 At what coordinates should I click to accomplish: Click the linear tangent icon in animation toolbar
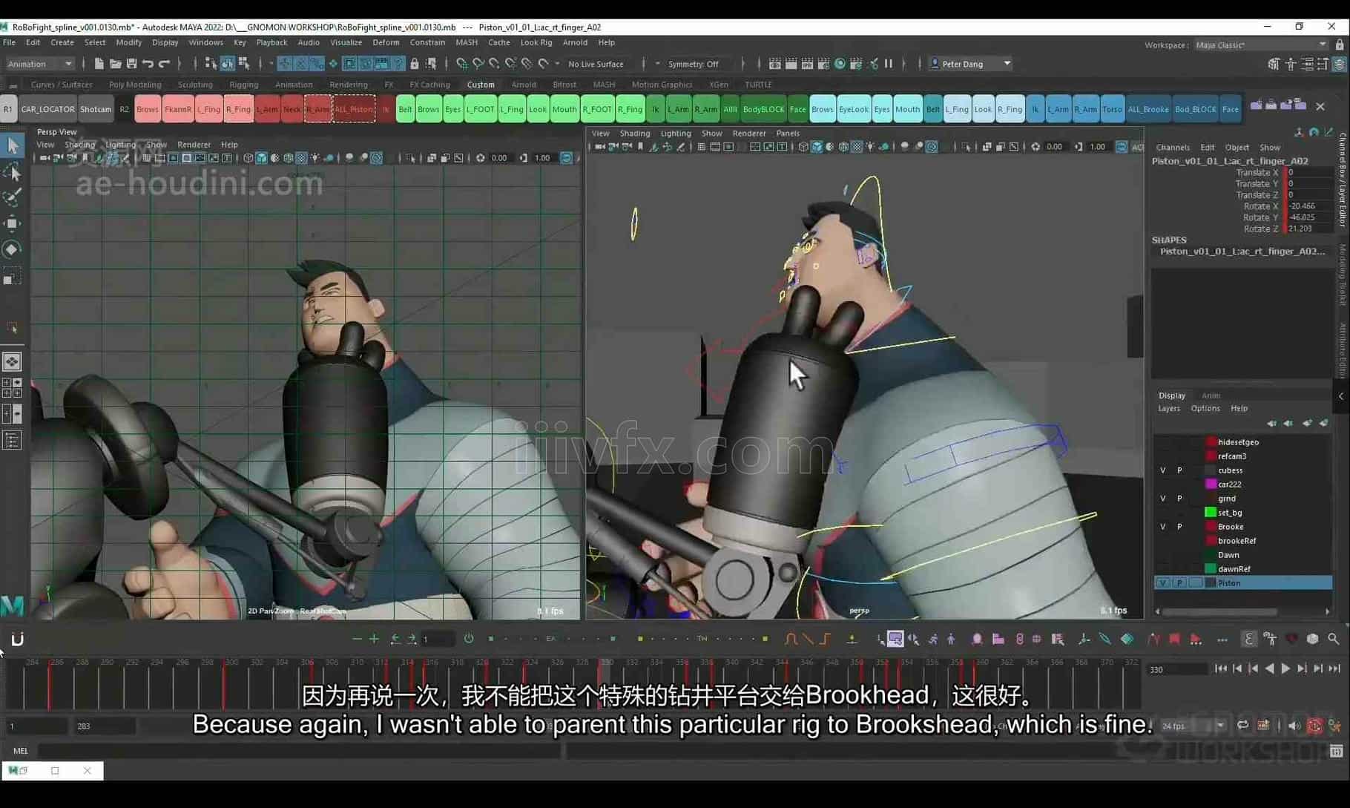808,639
